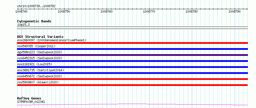Click ruler position 1008790

coord(234,11)
